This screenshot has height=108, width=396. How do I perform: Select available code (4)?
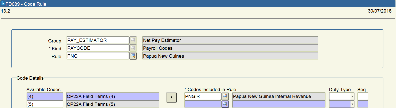point(45,96)
